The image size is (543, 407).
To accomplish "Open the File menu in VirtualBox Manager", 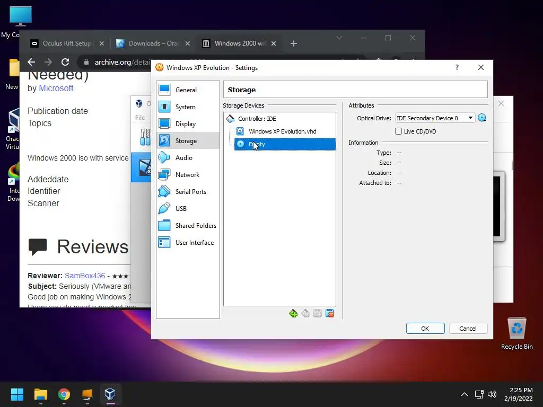I will [x=140, y=118].
